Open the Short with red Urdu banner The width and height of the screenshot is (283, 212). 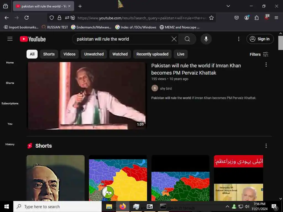pyautogui.click(x=239, y=178)
